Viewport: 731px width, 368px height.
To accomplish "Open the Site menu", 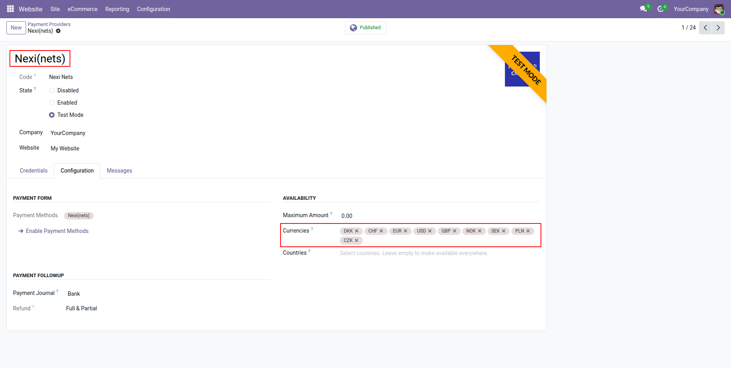I will (x=55, y=9).
